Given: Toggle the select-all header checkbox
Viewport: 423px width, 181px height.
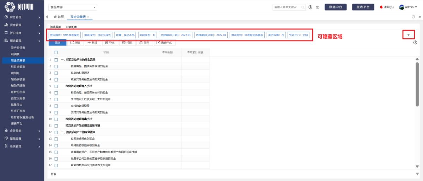Looking at the screenshot, I should (x=56, y=52).
